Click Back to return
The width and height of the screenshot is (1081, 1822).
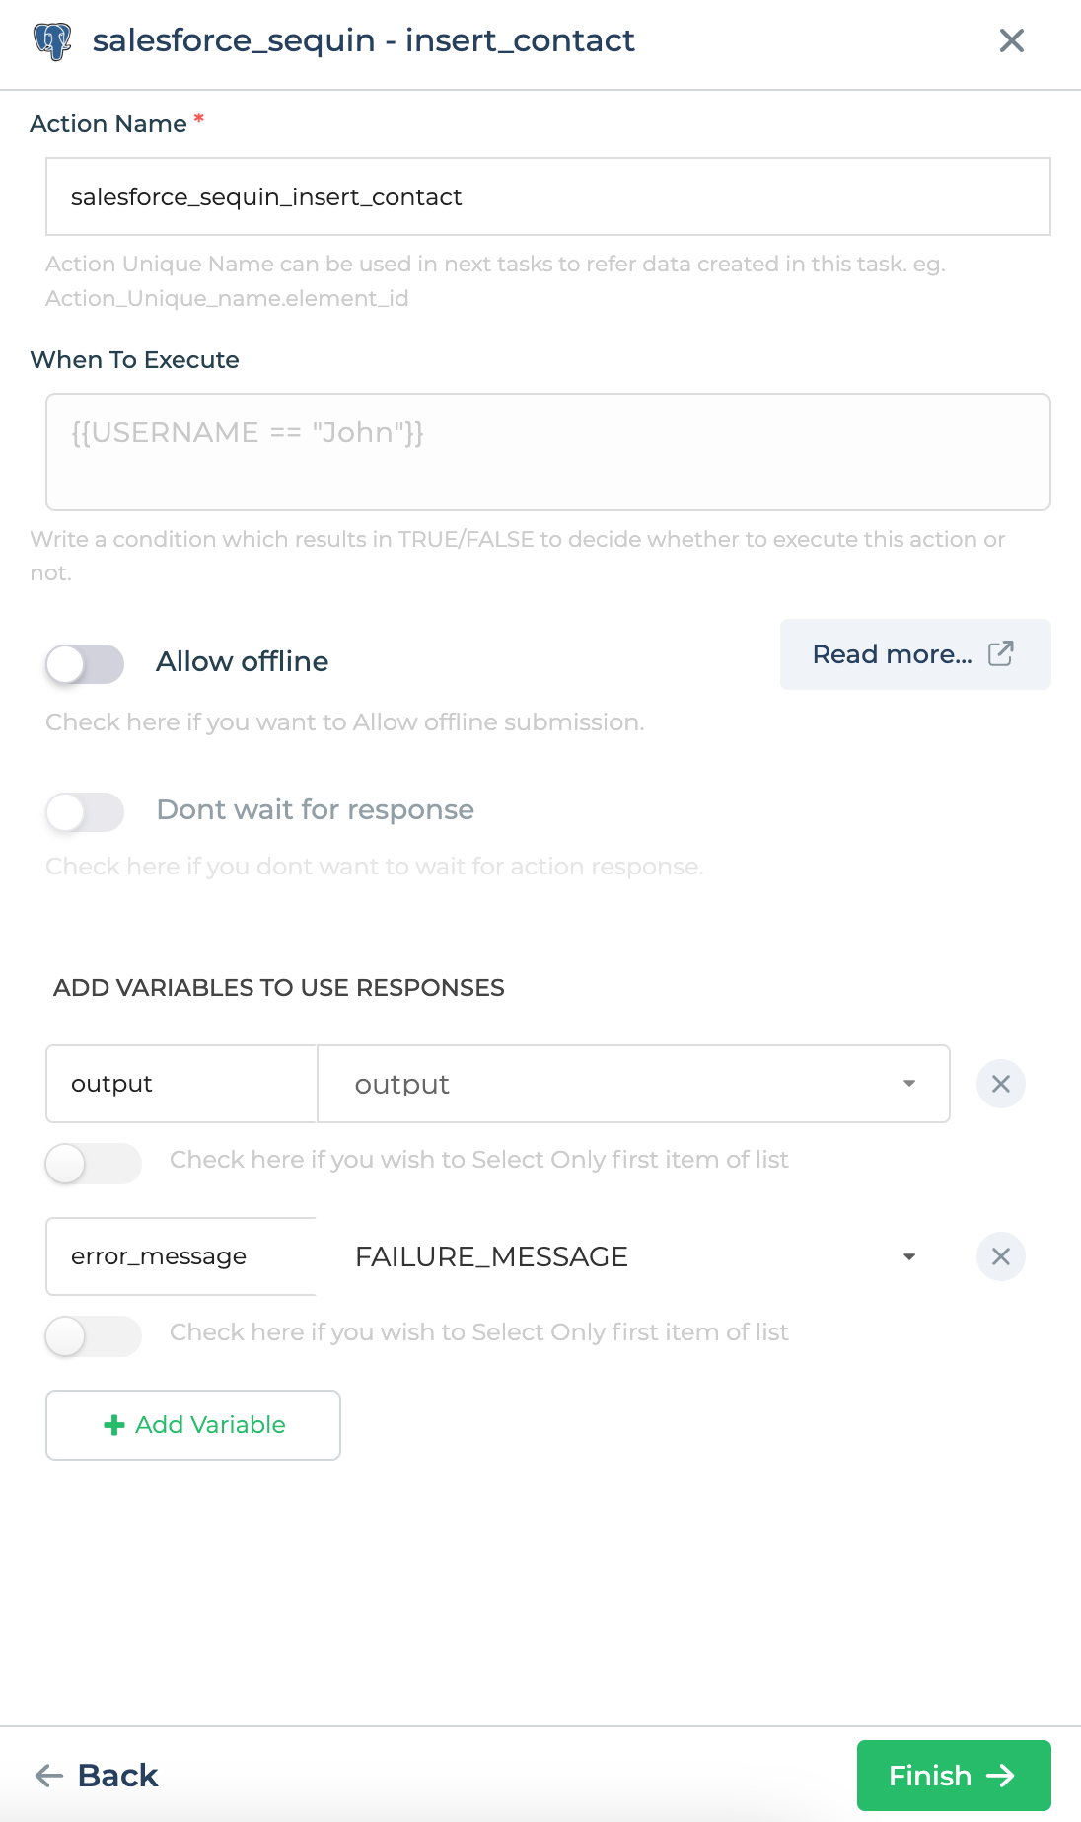(x=116, y=1775)
